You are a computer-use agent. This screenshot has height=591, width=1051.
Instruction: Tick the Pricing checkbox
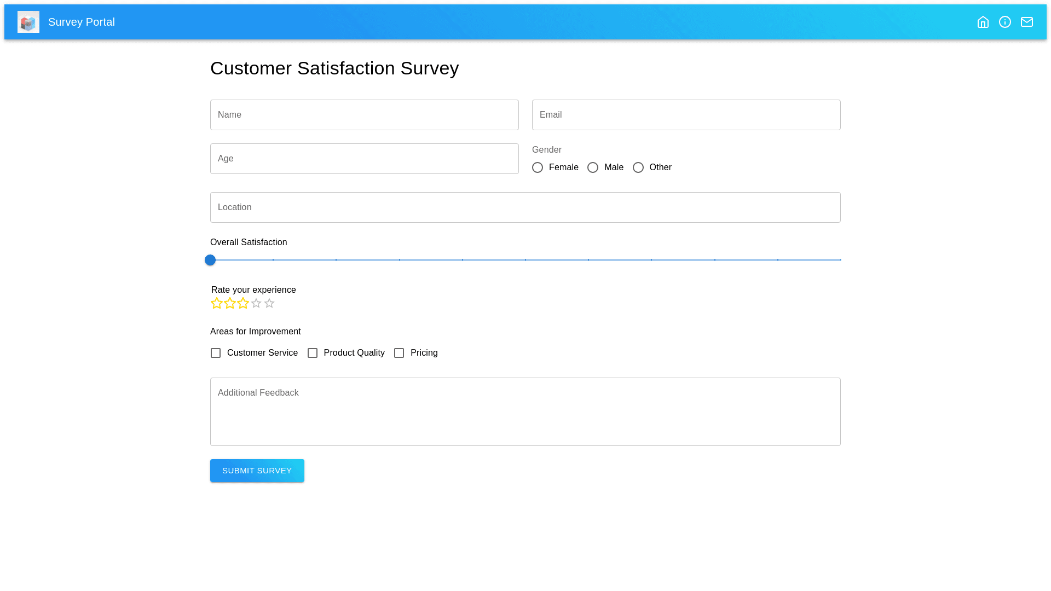tap(399, 353)
